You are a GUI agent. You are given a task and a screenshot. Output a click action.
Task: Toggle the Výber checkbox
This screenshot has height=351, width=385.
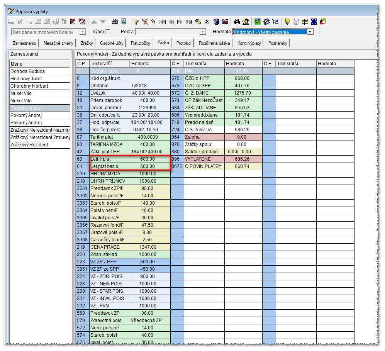tap(107, 31)
